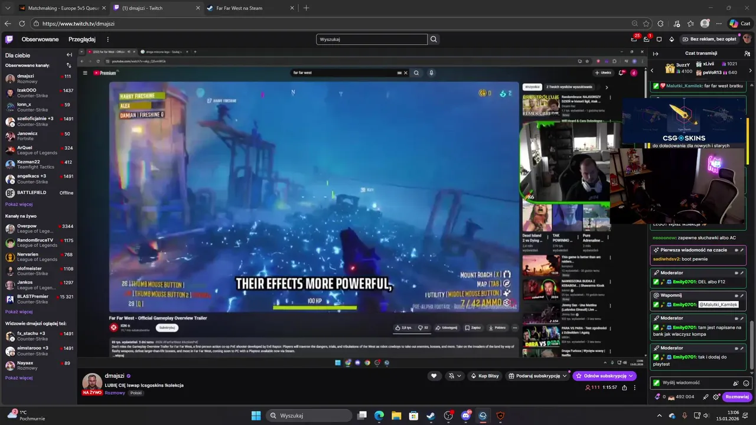The height and width of the screenshot is (425, 756).
Task: Click 'Bez reklam, bez opłat' button
Action: [709, 39]
